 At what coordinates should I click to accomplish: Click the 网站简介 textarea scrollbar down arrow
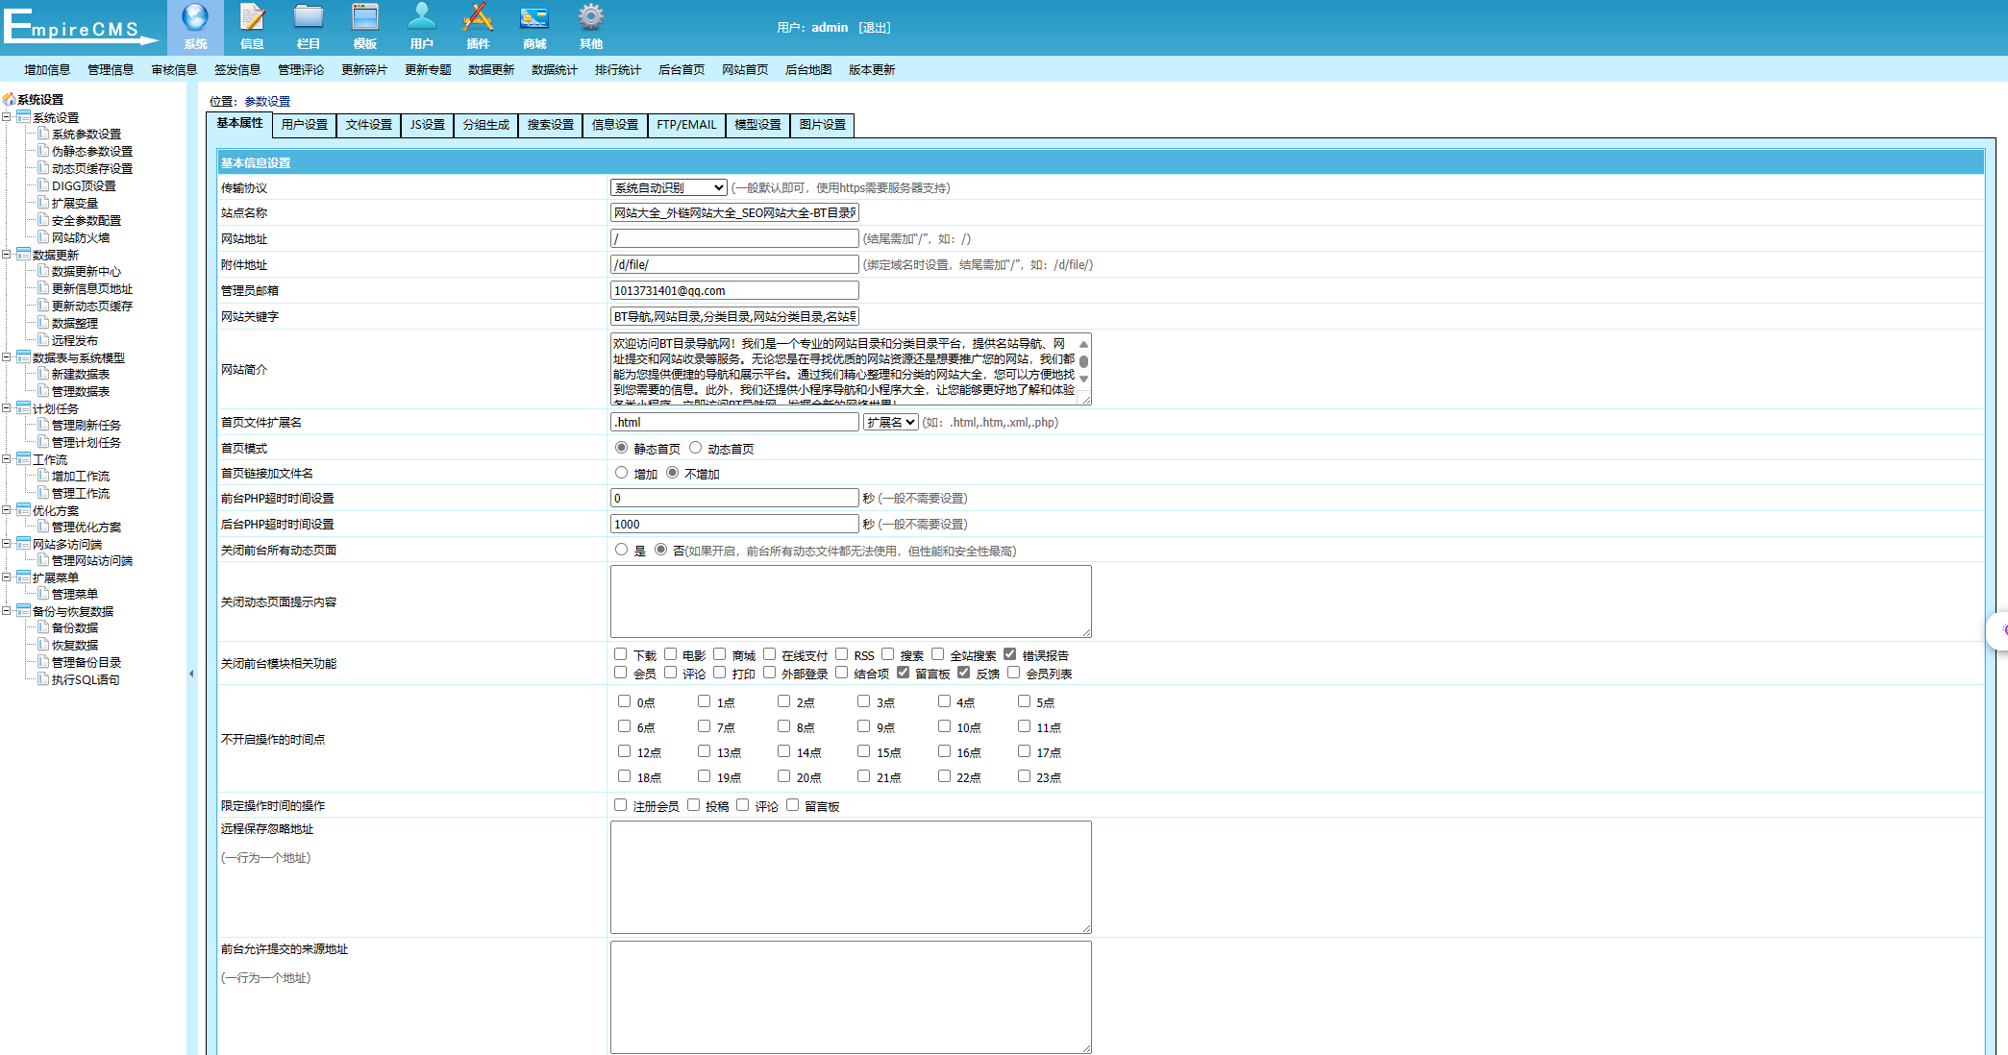[1083, 379]
